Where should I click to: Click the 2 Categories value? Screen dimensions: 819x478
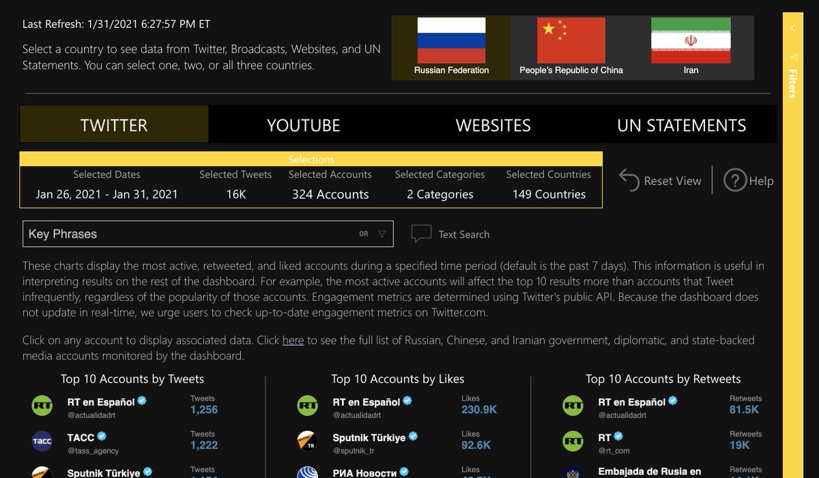pos(440,194)
